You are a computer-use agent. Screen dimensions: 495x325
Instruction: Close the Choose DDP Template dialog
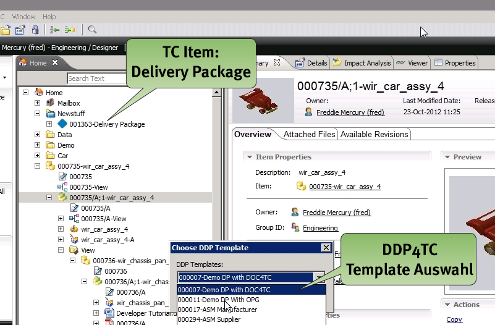[x=326, y=247]
